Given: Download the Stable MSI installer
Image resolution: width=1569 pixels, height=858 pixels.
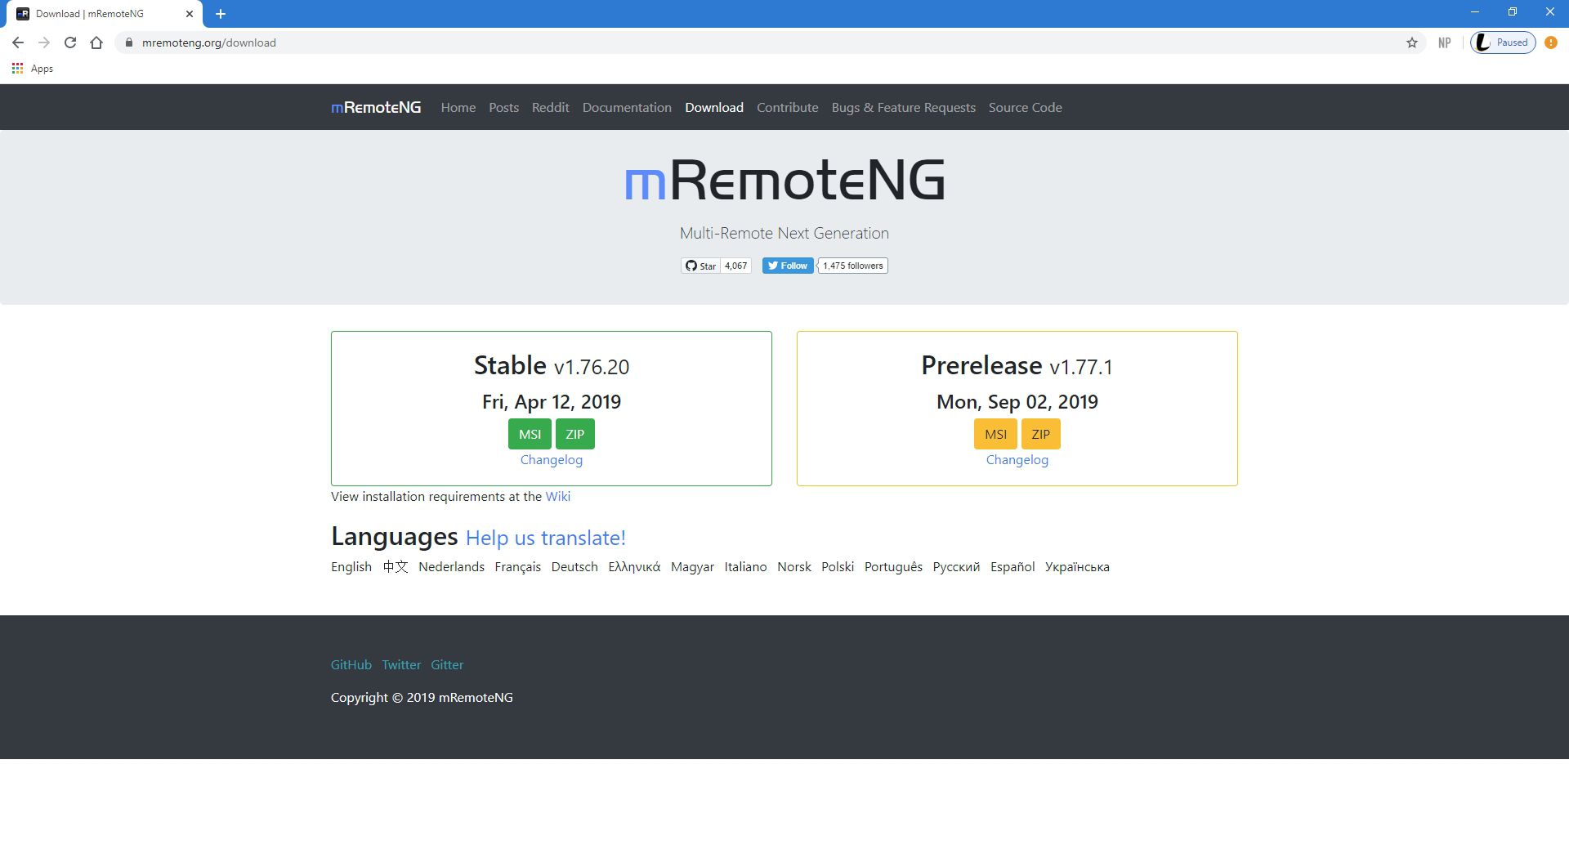Looking at the screenshot, I should [x=530, y=434].
